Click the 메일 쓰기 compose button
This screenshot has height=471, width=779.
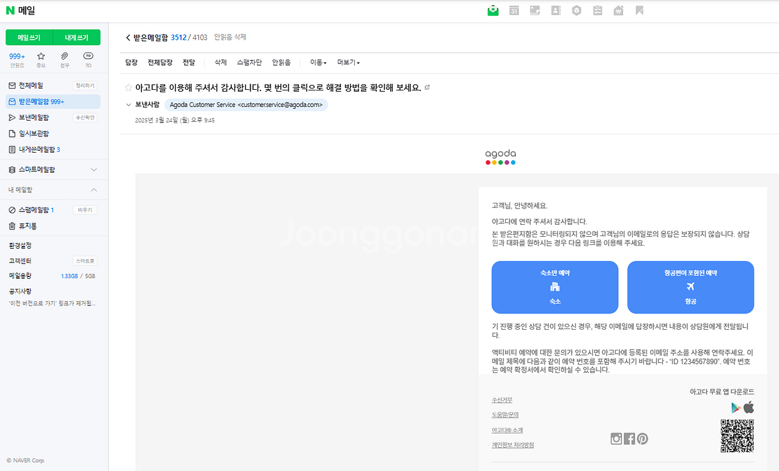click(29, 38)
